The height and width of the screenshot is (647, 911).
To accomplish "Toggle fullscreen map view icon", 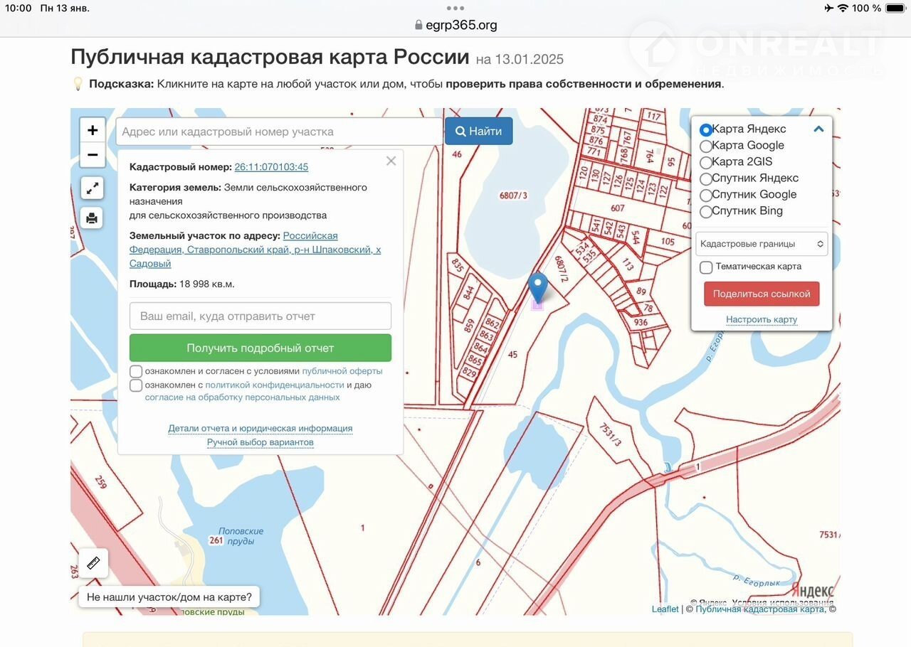I will click(x=93, y=188).
